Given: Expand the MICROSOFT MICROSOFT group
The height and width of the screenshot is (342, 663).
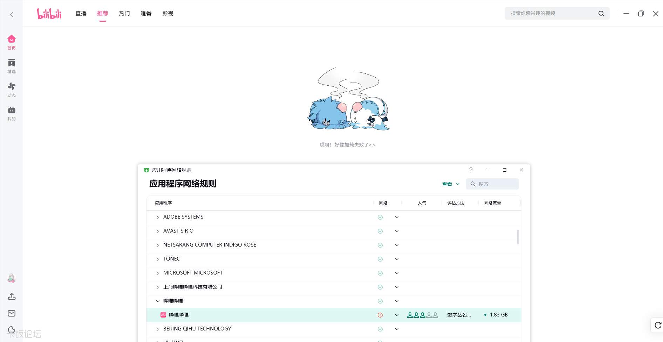Looking at the screenshot, I should click(x=158, y=273).
